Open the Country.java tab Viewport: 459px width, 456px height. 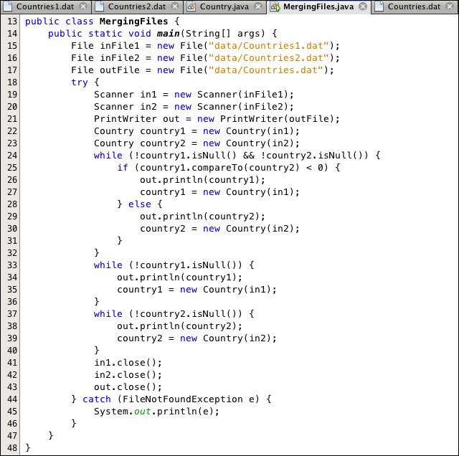tap(224, 6)
